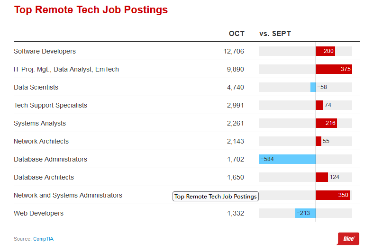
Task: Click the red 350 bar
Action: coord(333,195)
